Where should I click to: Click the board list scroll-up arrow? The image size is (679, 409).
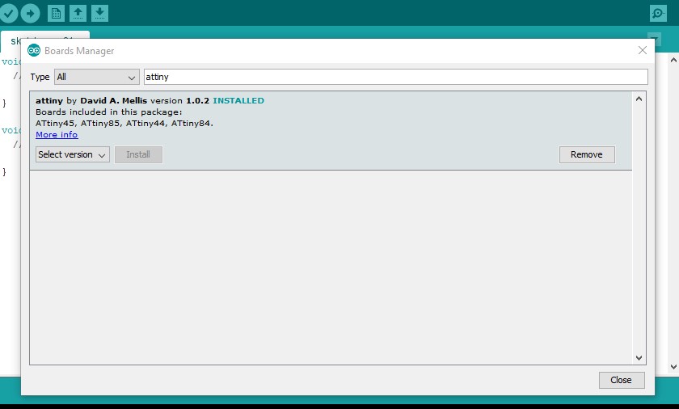(639, 99)
